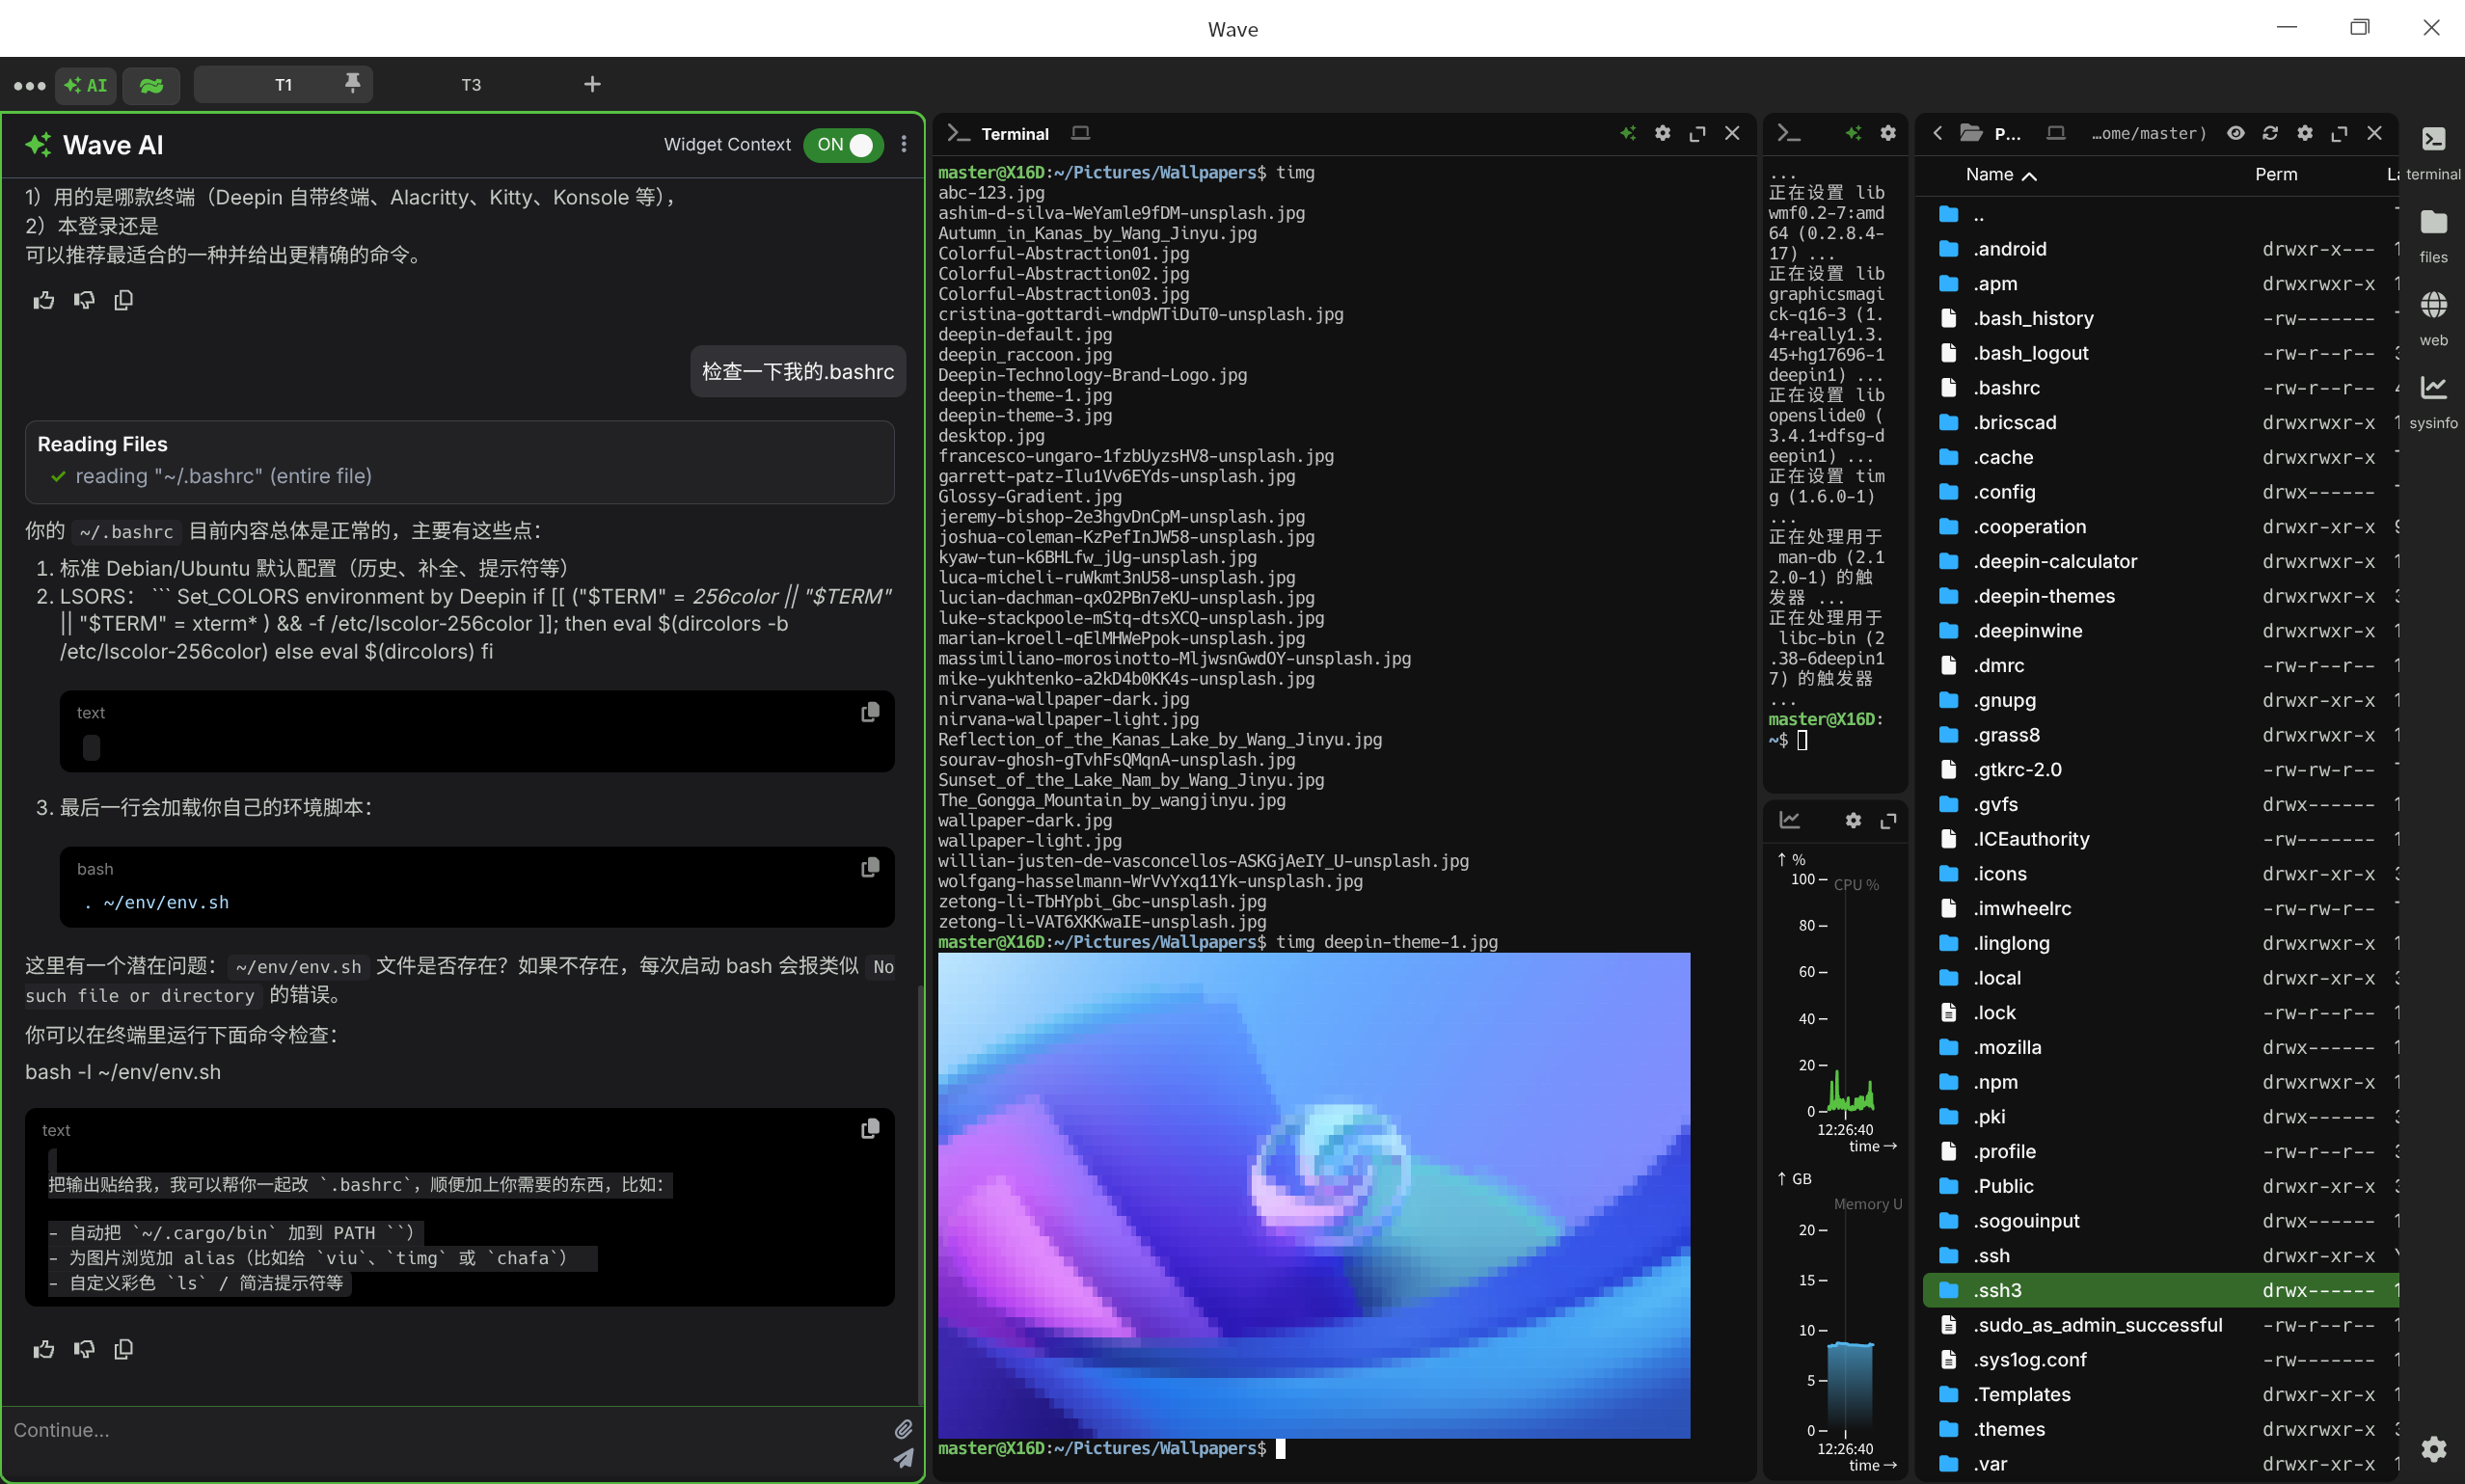Screen dimensions: 2465x1484
Task: Send the Wave AI message with paper plane icon
Action: pyautogui.click(x=903, y=1458)
